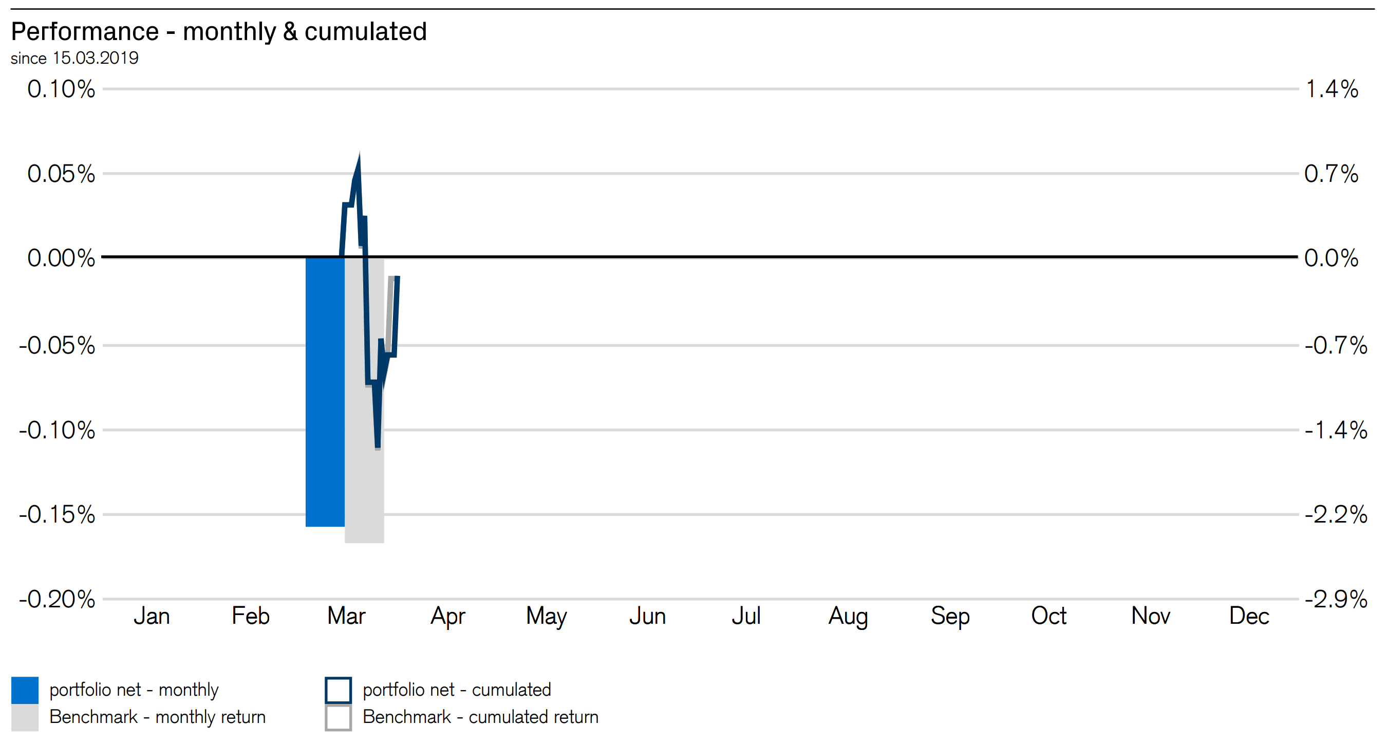Click the 'portfolio net - cumulated' legend text
1387x743 pixels.
click(x=457, y=690)
